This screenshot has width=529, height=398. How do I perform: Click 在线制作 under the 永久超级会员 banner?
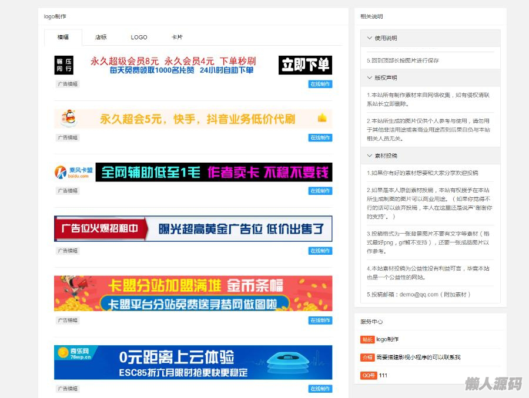click(x=320, y=84)
